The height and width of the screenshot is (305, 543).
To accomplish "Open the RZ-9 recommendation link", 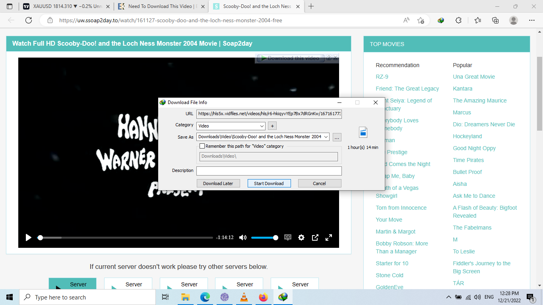I will pyautogui.click(x=382, y=77).
